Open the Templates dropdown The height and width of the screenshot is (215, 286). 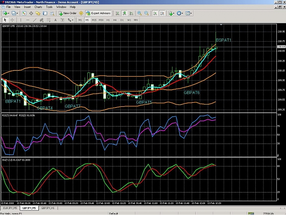coord(189,13)
